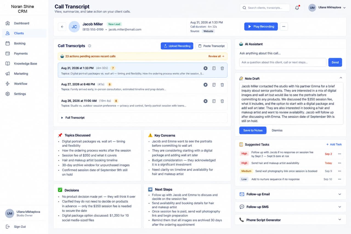351x234 pixels.
Task: Delete the Aug 26, 2026 call transcript
Action: [x=222, y=101]
